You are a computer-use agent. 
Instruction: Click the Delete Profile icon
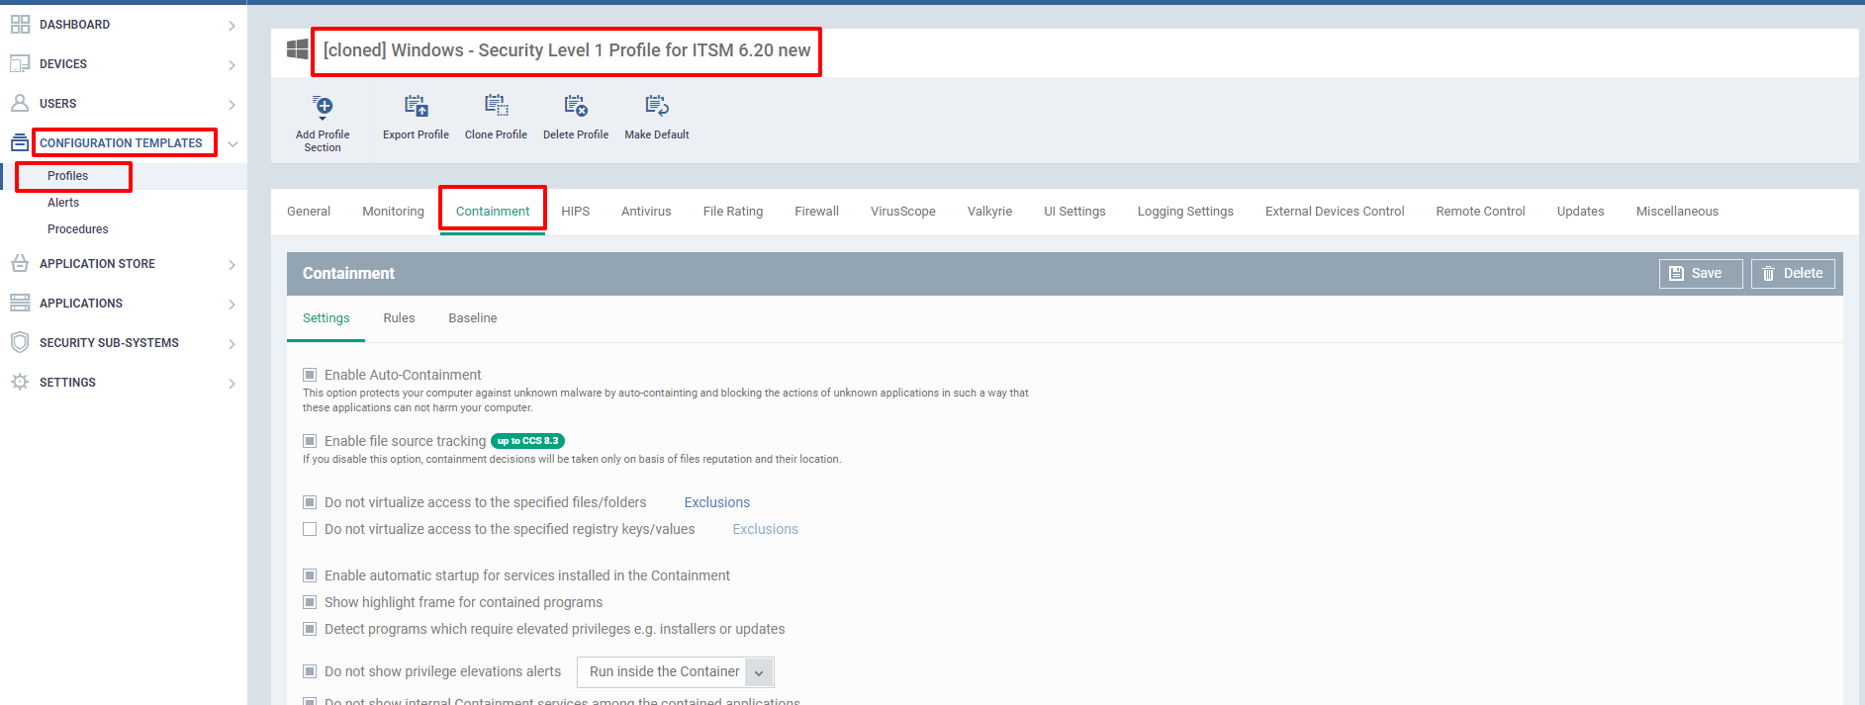pos(576,107)
